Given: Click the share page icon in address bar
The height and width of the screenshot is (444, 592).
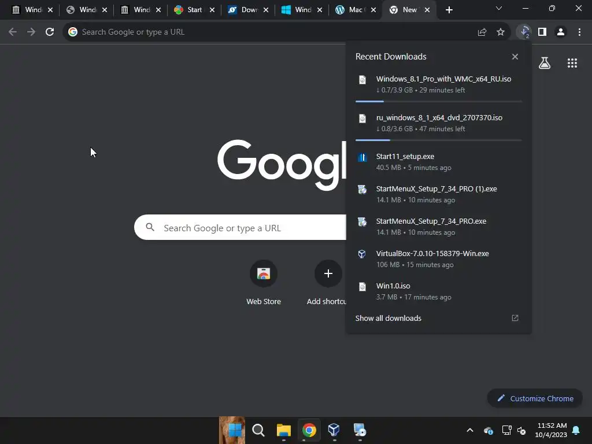Looking at the screenshot, I should click(x=482, y=32).
